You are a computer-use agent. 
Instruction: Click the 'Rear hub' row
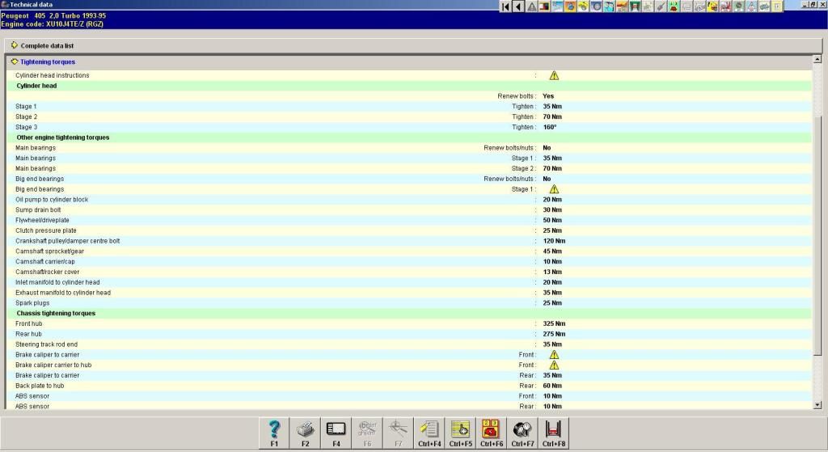409,334
